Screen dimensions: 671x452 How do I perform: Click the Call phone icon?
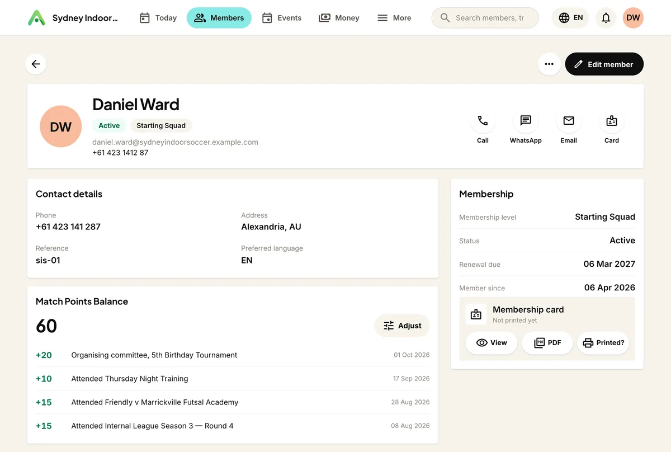pos(483,120)
